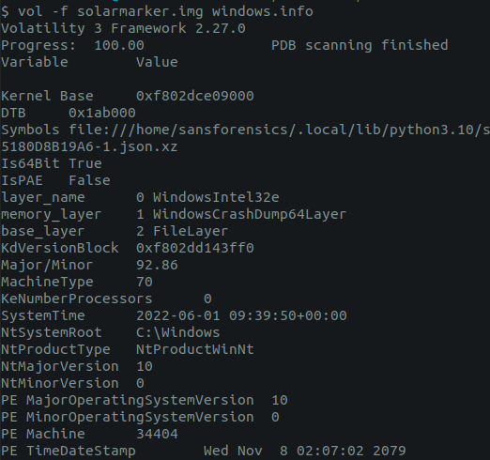This screenshot has width=490, height=460.
Task: Click the WindowsIntel32e layer name
Action: click(x=216, y=197)
